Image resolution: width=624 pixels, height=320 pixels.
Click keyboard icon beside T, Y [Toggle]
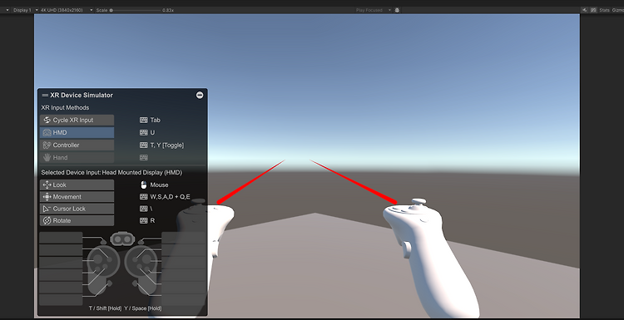pyautogui.click(x=144, y=145)
